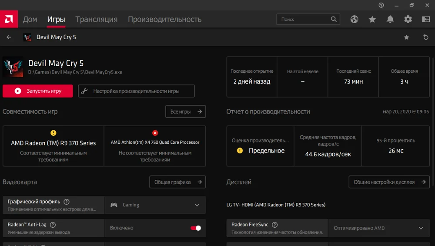Click yellow warning icon on Radeon R9 370
435x246 pixels.
(x=53, y=133)
